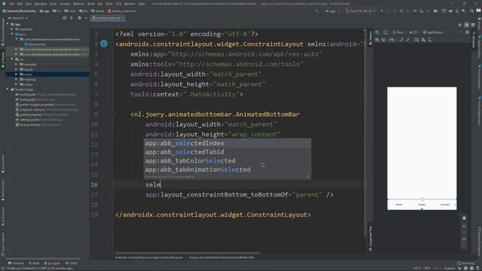
Task: Click the locate file target icon in Project panel
Action: 65,18
